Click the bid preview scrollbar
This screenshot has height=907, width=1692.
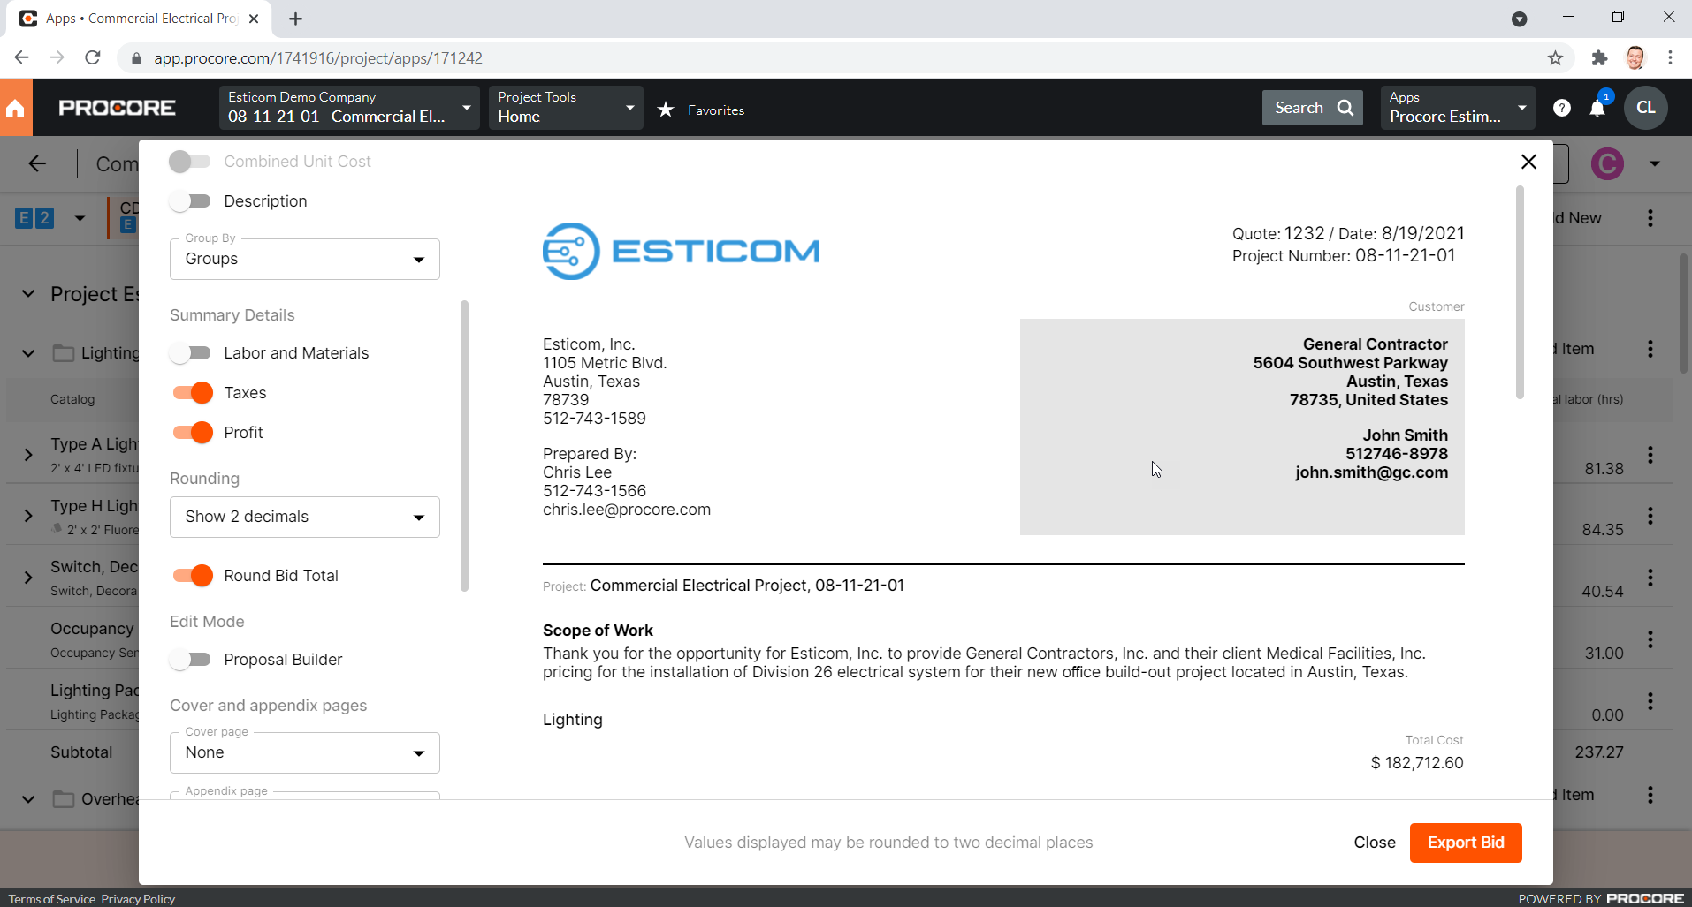pos(1520,292)
